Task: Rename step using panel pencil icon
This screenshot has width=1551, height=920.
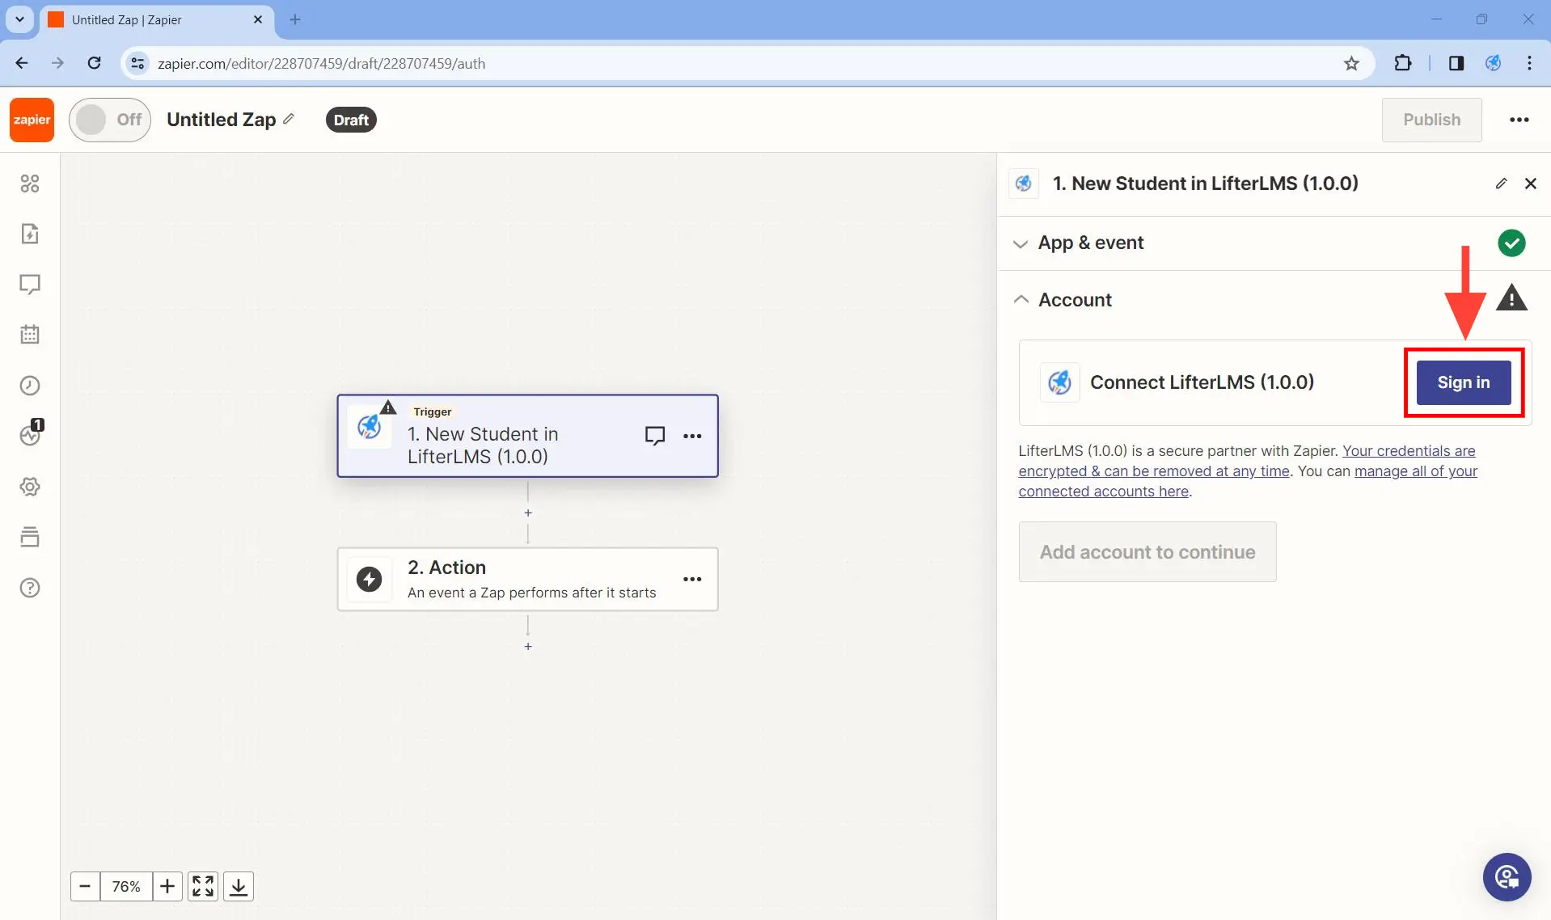Action: (1501, 184)
